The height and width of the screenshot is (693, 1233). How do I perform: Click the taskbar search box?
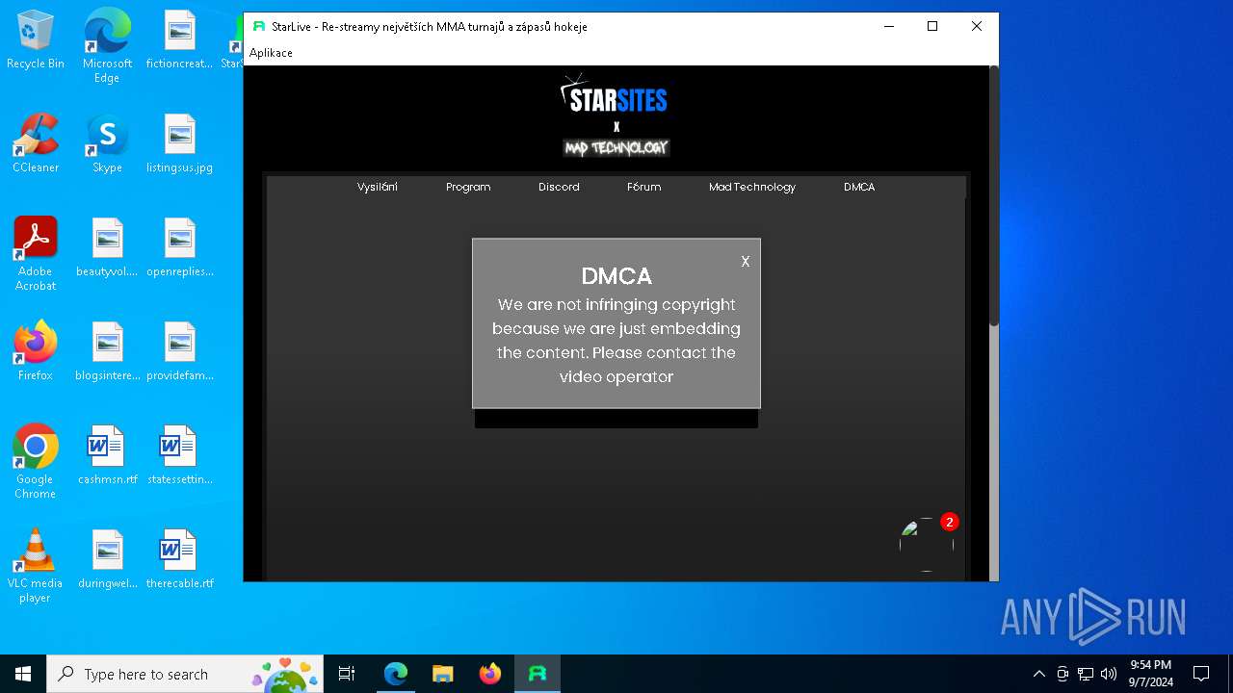pos(185,674)
